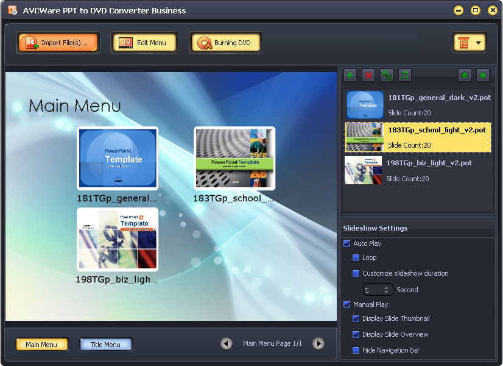Viewport: 503px width, 366px height.
Task: Move selected file down with green arrow
Action: (483, 76)
